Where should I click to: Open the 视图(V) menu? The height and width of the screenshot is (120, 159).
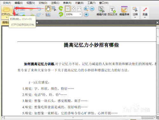coord(31,3)
